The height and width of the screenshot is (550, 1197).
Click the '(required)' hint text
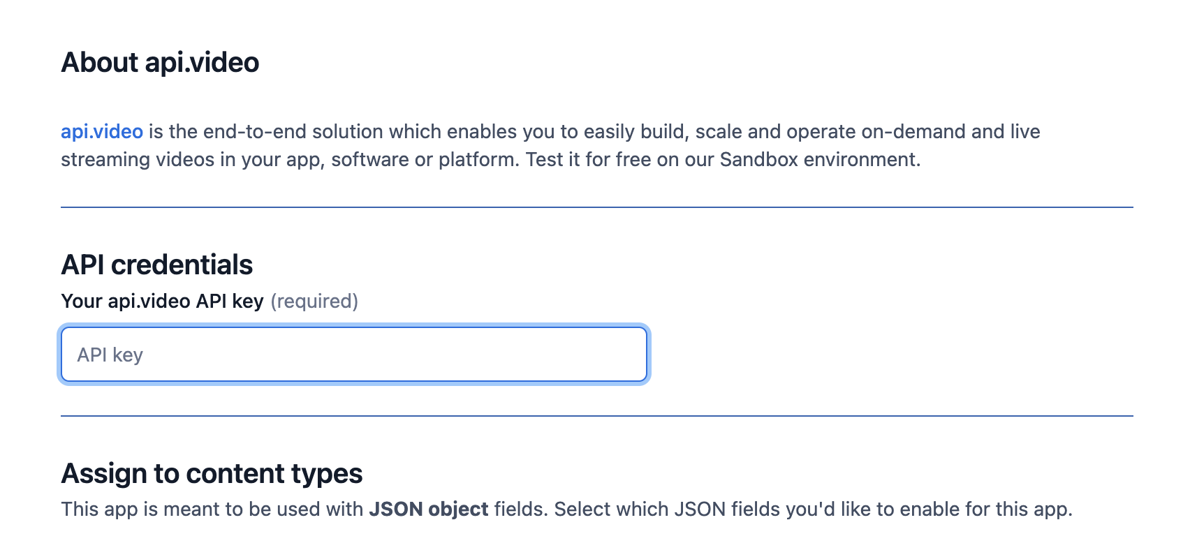click(x=314, y=302)
